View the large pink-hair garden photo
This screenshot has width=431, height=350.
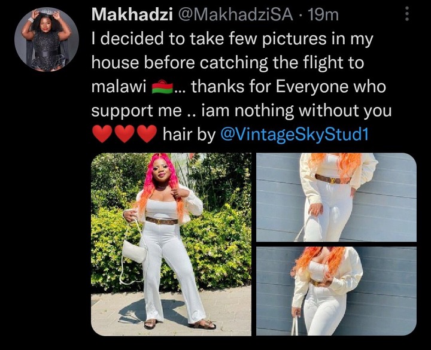click(171, 244)
